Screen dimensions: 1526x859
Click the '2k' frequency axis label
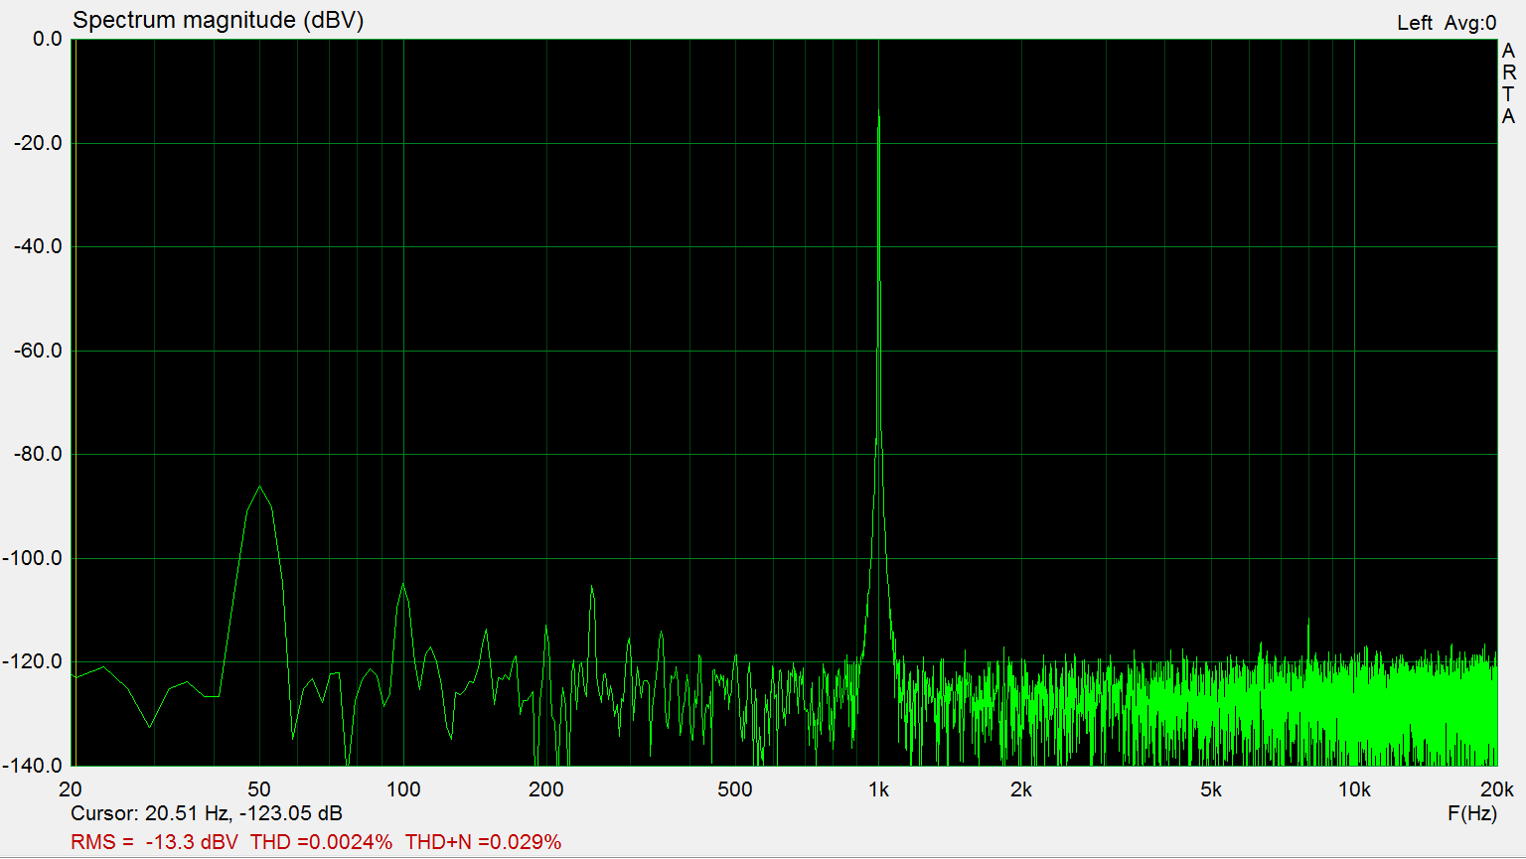1021,789
